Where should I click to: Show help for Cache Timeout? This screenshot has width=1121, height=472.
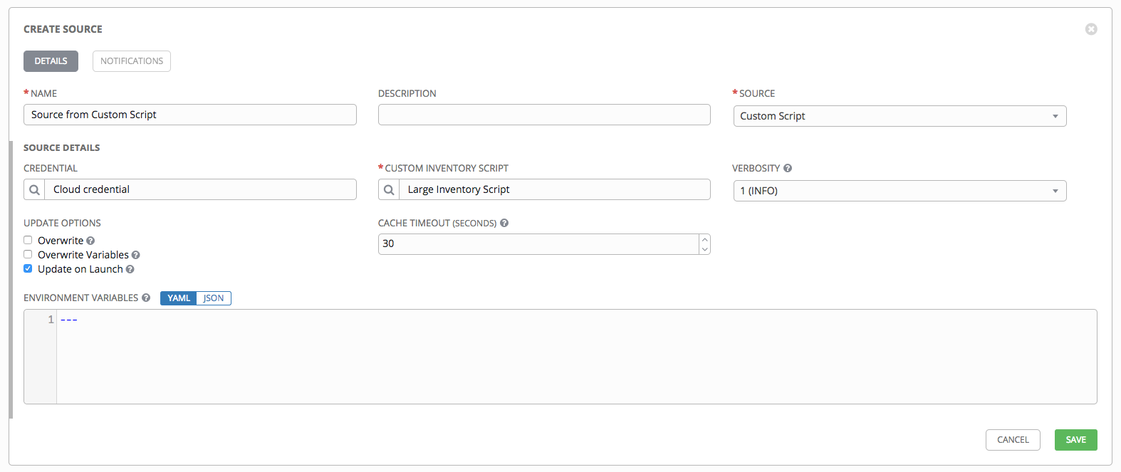point(504,223)
